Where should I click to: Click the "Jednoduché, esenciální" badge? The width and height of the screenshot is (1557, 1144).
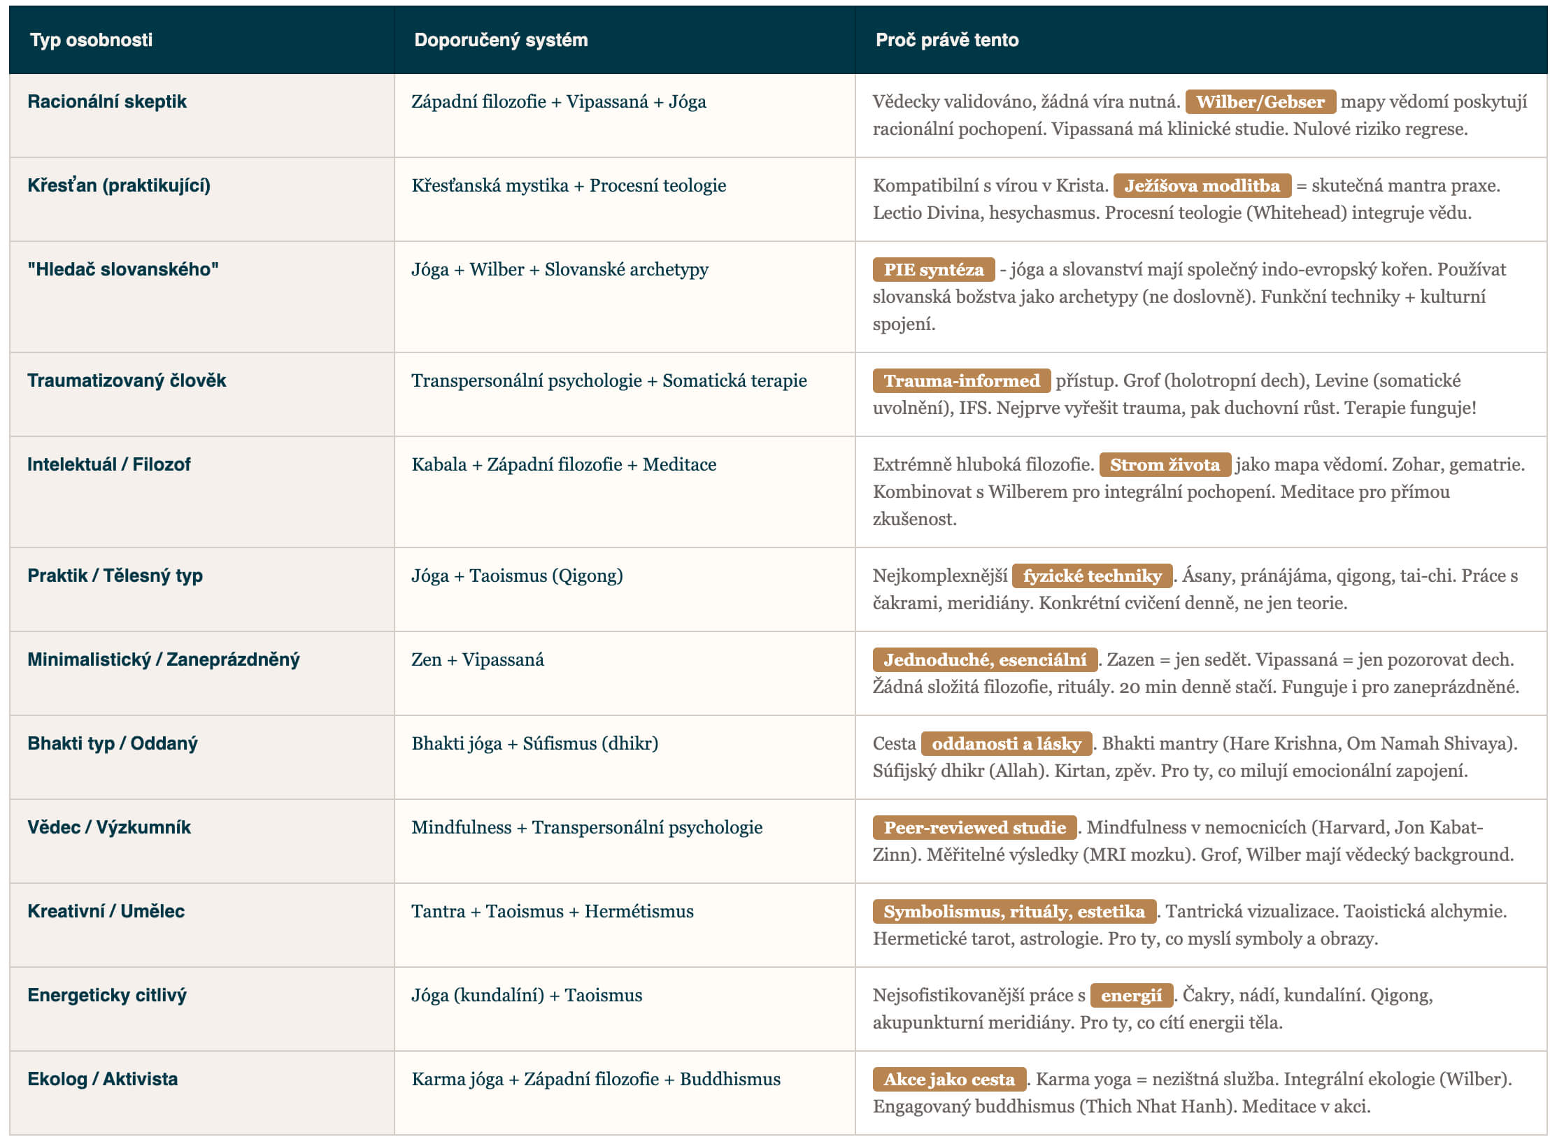[985, 660]
